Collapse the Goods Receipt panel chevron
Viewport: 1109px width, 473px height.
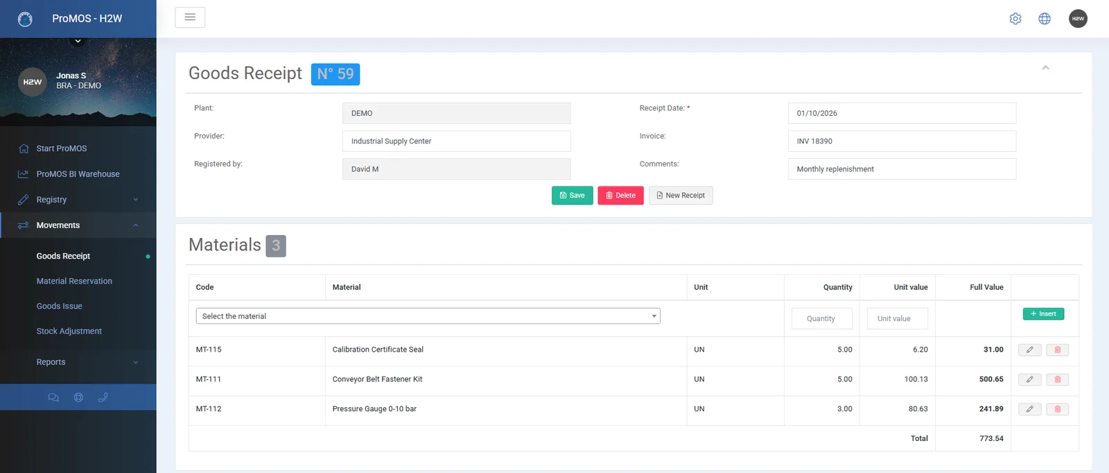[x=1045, y=67]
